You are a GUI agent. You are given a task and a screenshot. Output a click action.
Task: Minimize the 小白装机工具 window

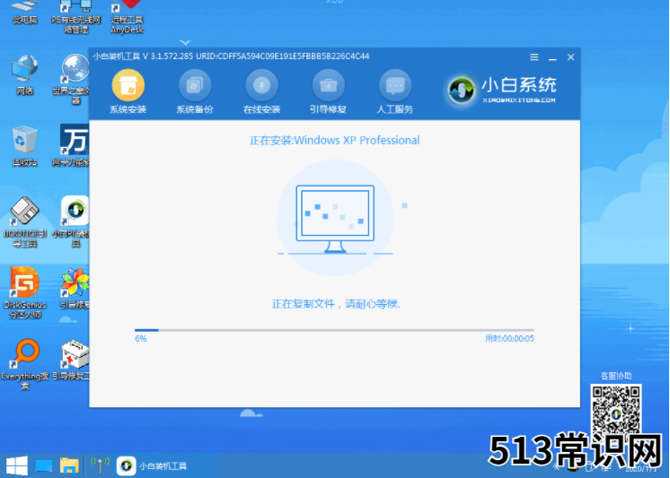[x=552, y=57]
